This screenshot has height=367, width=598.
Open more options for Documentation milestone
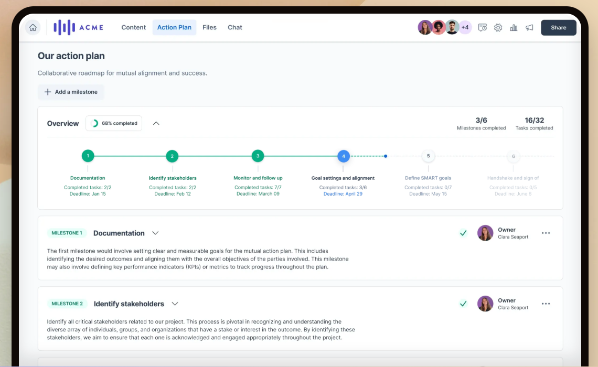[x=546, y=233]
